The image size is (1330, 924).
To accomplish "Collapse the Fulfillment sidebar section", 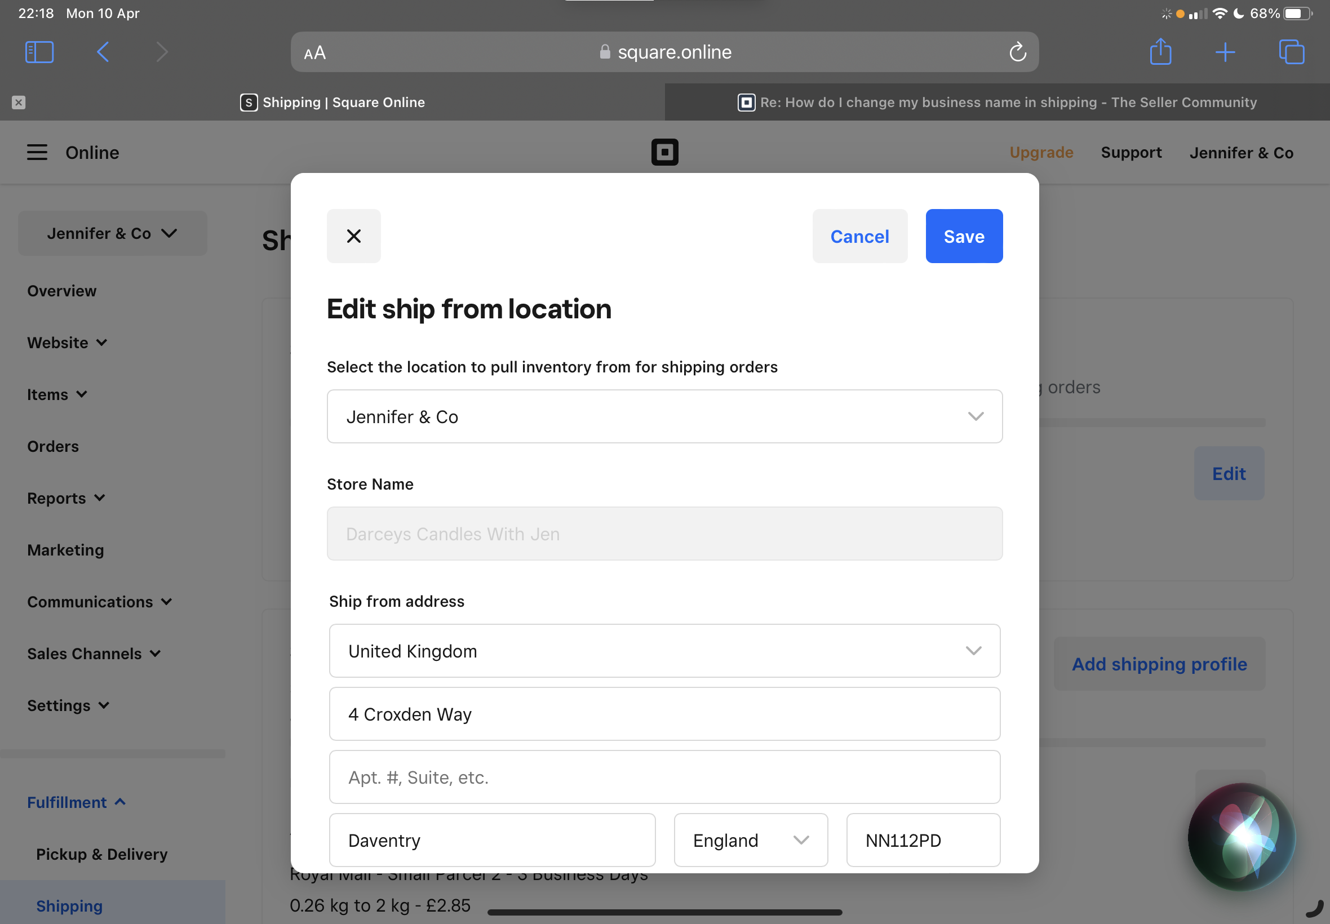I will point(77,802).
